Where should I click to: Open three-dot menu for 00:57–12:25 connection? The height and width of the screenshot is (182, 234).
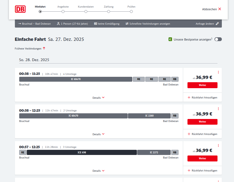point(218,145)
